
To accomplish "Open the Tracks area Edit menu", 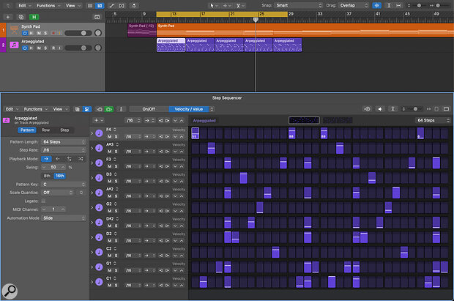I will (x=23, y=6).
